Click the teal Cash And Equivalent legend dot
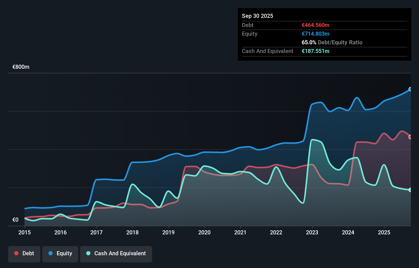419x268 pixels. [88, 253]
